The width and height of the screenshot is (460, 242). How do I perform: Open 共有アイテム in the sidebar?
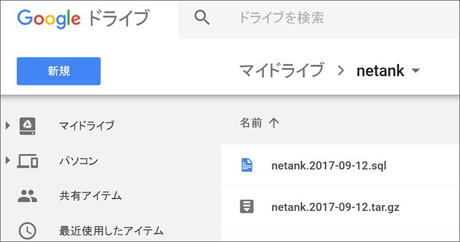point(90,196)
